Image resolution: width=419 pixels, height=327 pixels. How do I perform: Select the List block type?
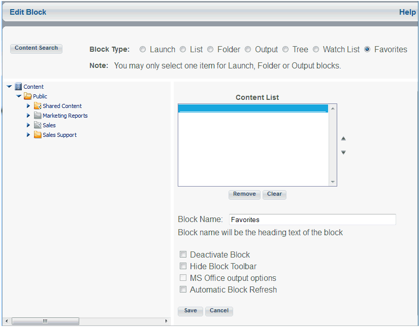click(x=183, y=49)
